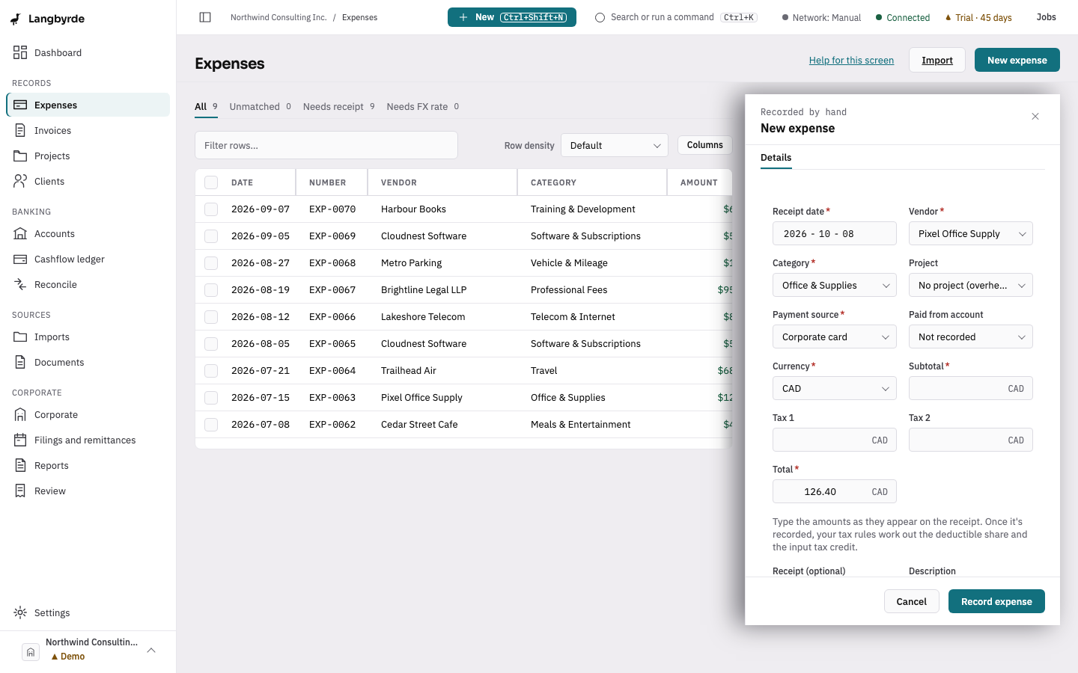Click the Reports icon
Image resolution: width=1078 pixels, height=673 pixels.
pyautogui.click(x=20, y=465)
